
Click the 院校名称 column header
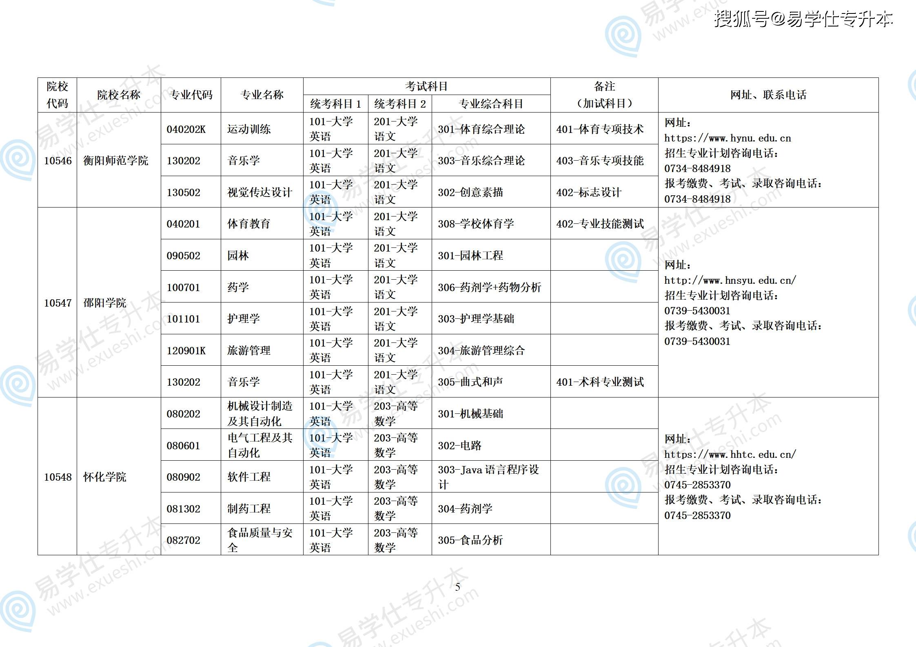pos(119,95)
